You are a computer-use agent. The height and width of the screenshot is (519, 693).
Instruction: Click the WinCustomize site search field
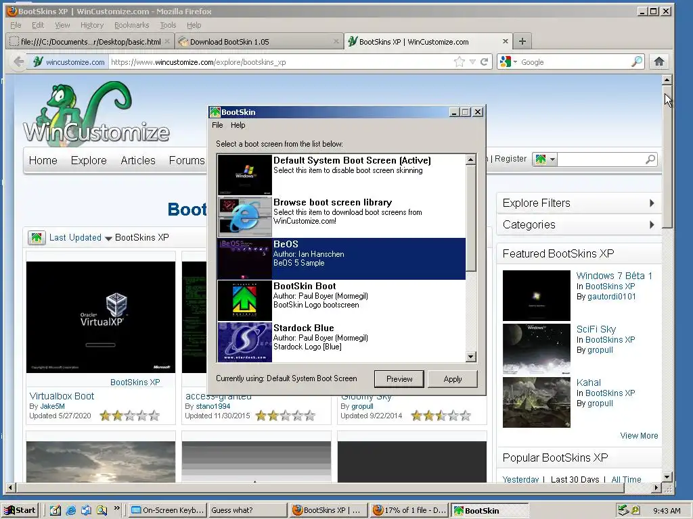(601, 159)
